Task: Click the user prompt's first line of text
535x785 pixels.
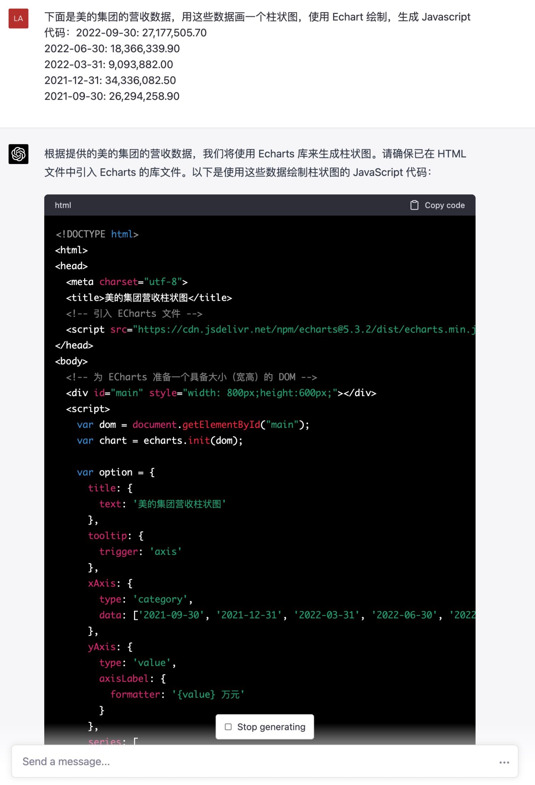Action: [257, 17]
